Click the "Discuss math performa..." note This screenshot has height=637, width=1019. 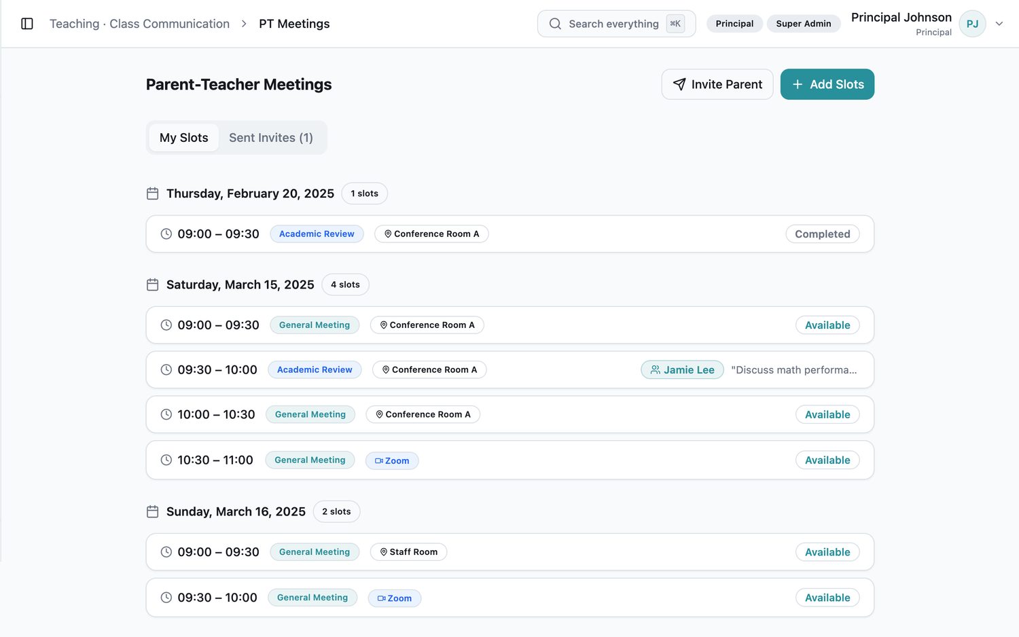[x=794, y=369]
